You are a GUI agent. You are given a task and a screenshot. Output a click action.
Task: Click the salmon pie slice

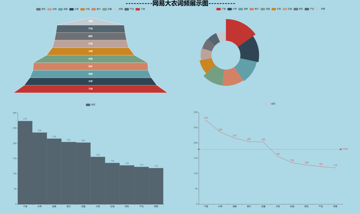point(232,77)
